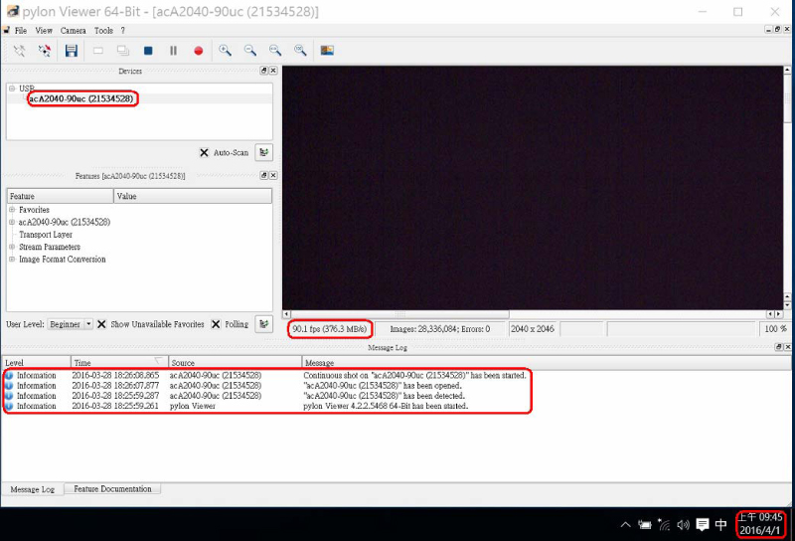Toggle Show Unavailable Favorites checkbox
This screenshot has height=541, width=795.
[101, 324]
